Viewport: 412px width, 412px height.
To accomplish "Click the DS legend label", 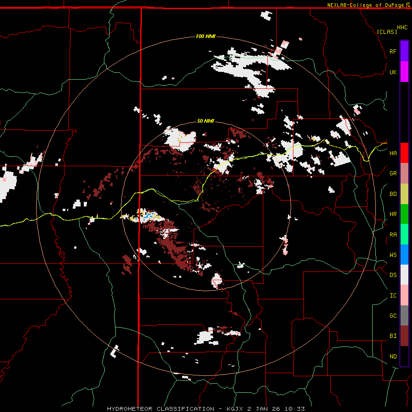I will [393, 275].
